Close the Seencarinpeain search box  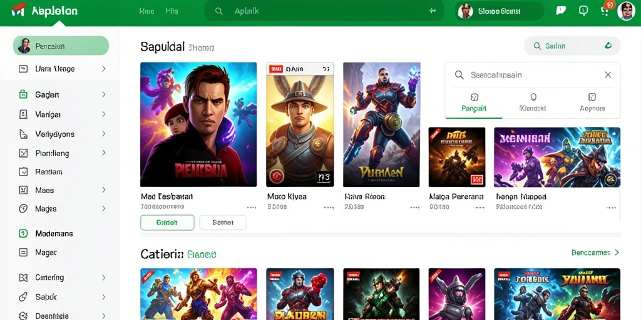click(x=608, y=75)
